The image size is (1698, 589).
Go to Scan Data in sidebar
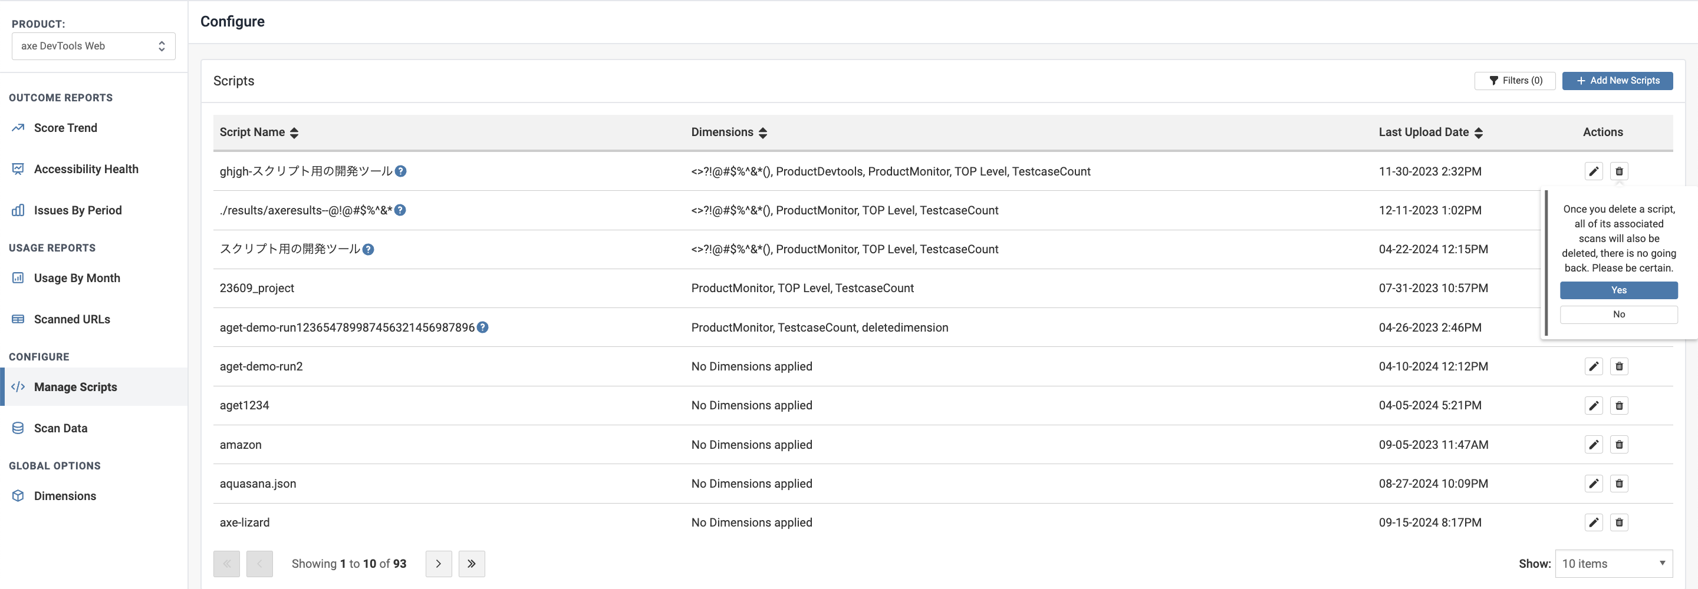point(61,428)
